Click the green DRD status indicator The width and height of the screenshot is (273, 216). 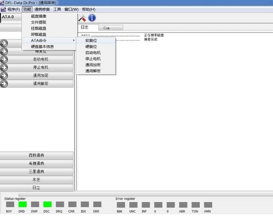(x=22, y=205)
